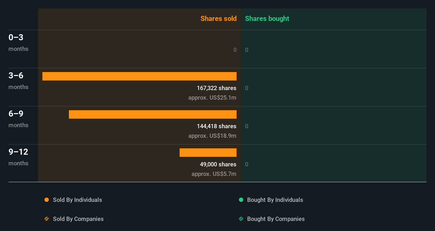
Task: Click the 49,000 shares value
Action: click(x=218, y=165)
